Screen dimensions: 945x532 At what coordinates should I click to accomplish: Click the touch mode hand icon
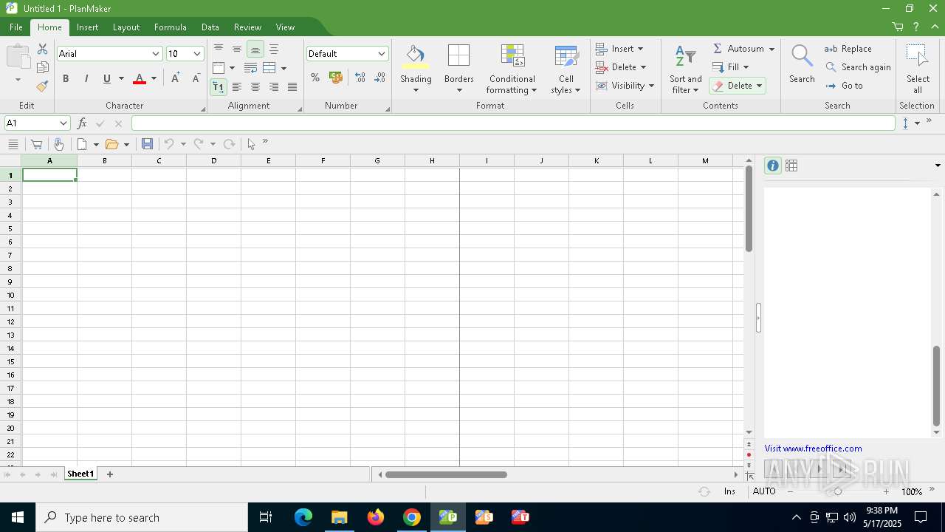point(58,144)
